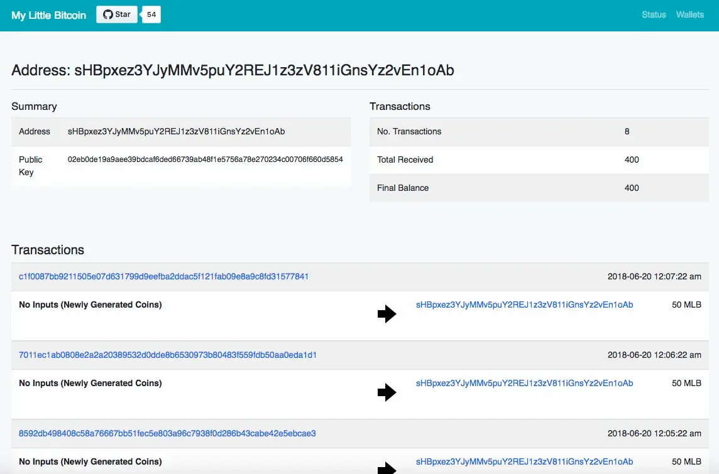The width and height of the screenshot is (719, 474).
Task: Click No Inputs text under 8592db49 transaction
Action: point(91,461)
